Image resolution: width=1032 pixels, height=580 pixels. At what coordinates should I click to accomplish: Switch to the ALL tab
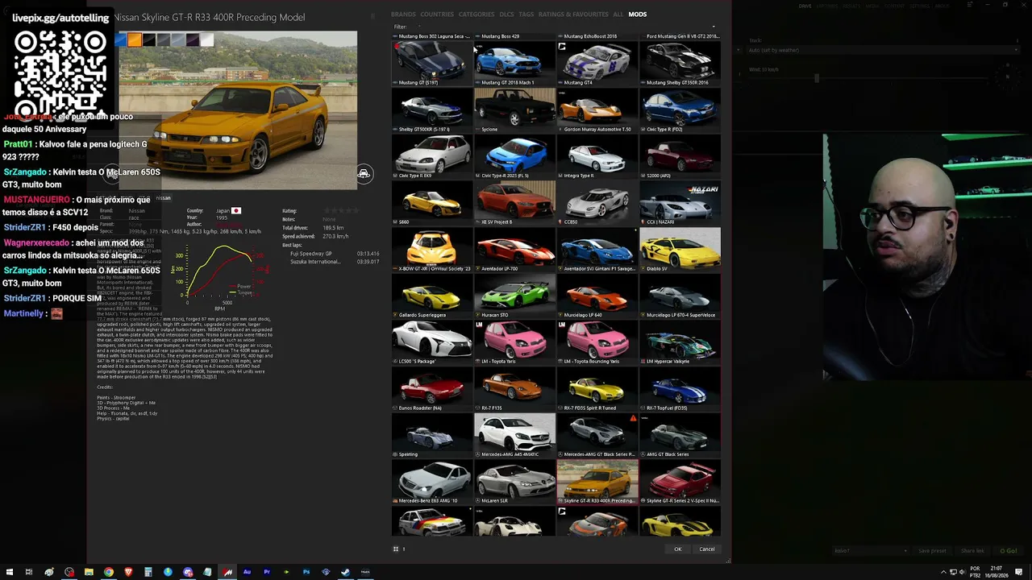pyautogui.click(x=618, y=14)
